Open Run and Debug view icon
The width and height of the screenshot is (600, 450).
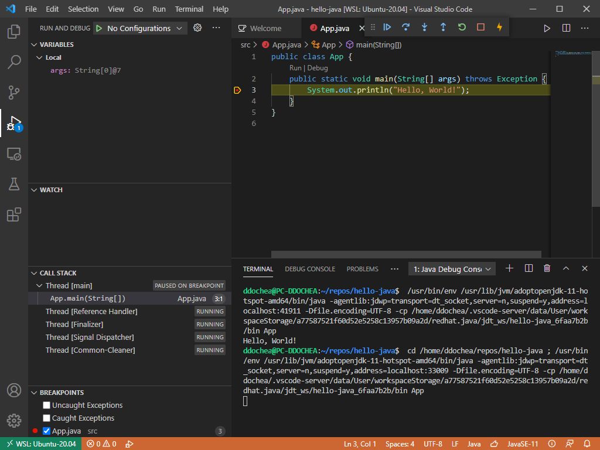[14, 123]
